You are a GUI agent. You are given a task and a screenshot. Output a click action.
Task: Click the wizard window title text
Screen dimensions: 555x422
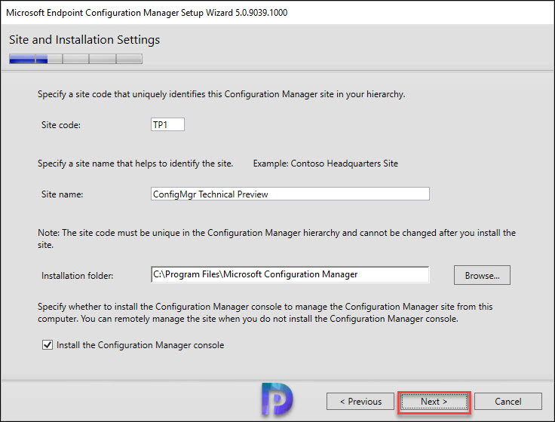tap(146, 13)
